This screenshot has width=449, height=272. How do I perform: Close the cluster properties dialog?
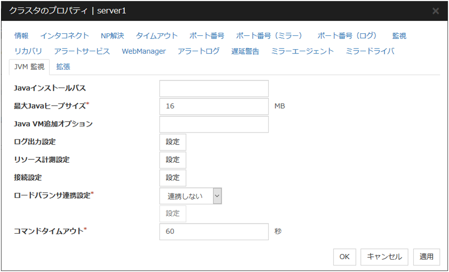coord(436,11)
